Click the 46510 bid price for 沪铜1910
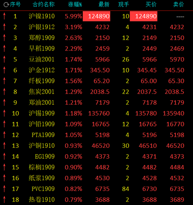Screen dimensions: 193x205 pos(148,146)
